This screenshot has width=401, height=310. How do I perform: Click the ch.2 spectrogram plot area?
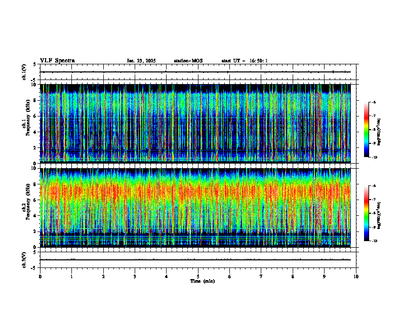tap(195, 208)
